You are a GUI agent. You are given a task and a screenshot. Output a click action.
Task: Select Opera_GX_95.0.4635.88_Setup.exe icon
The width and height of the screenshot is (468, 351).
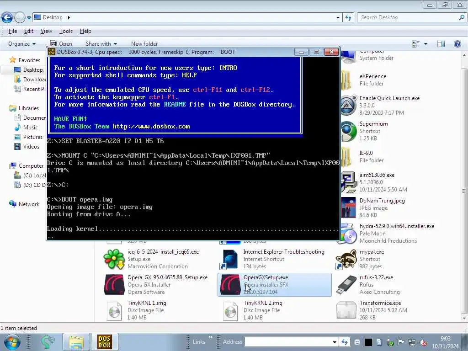114,285
